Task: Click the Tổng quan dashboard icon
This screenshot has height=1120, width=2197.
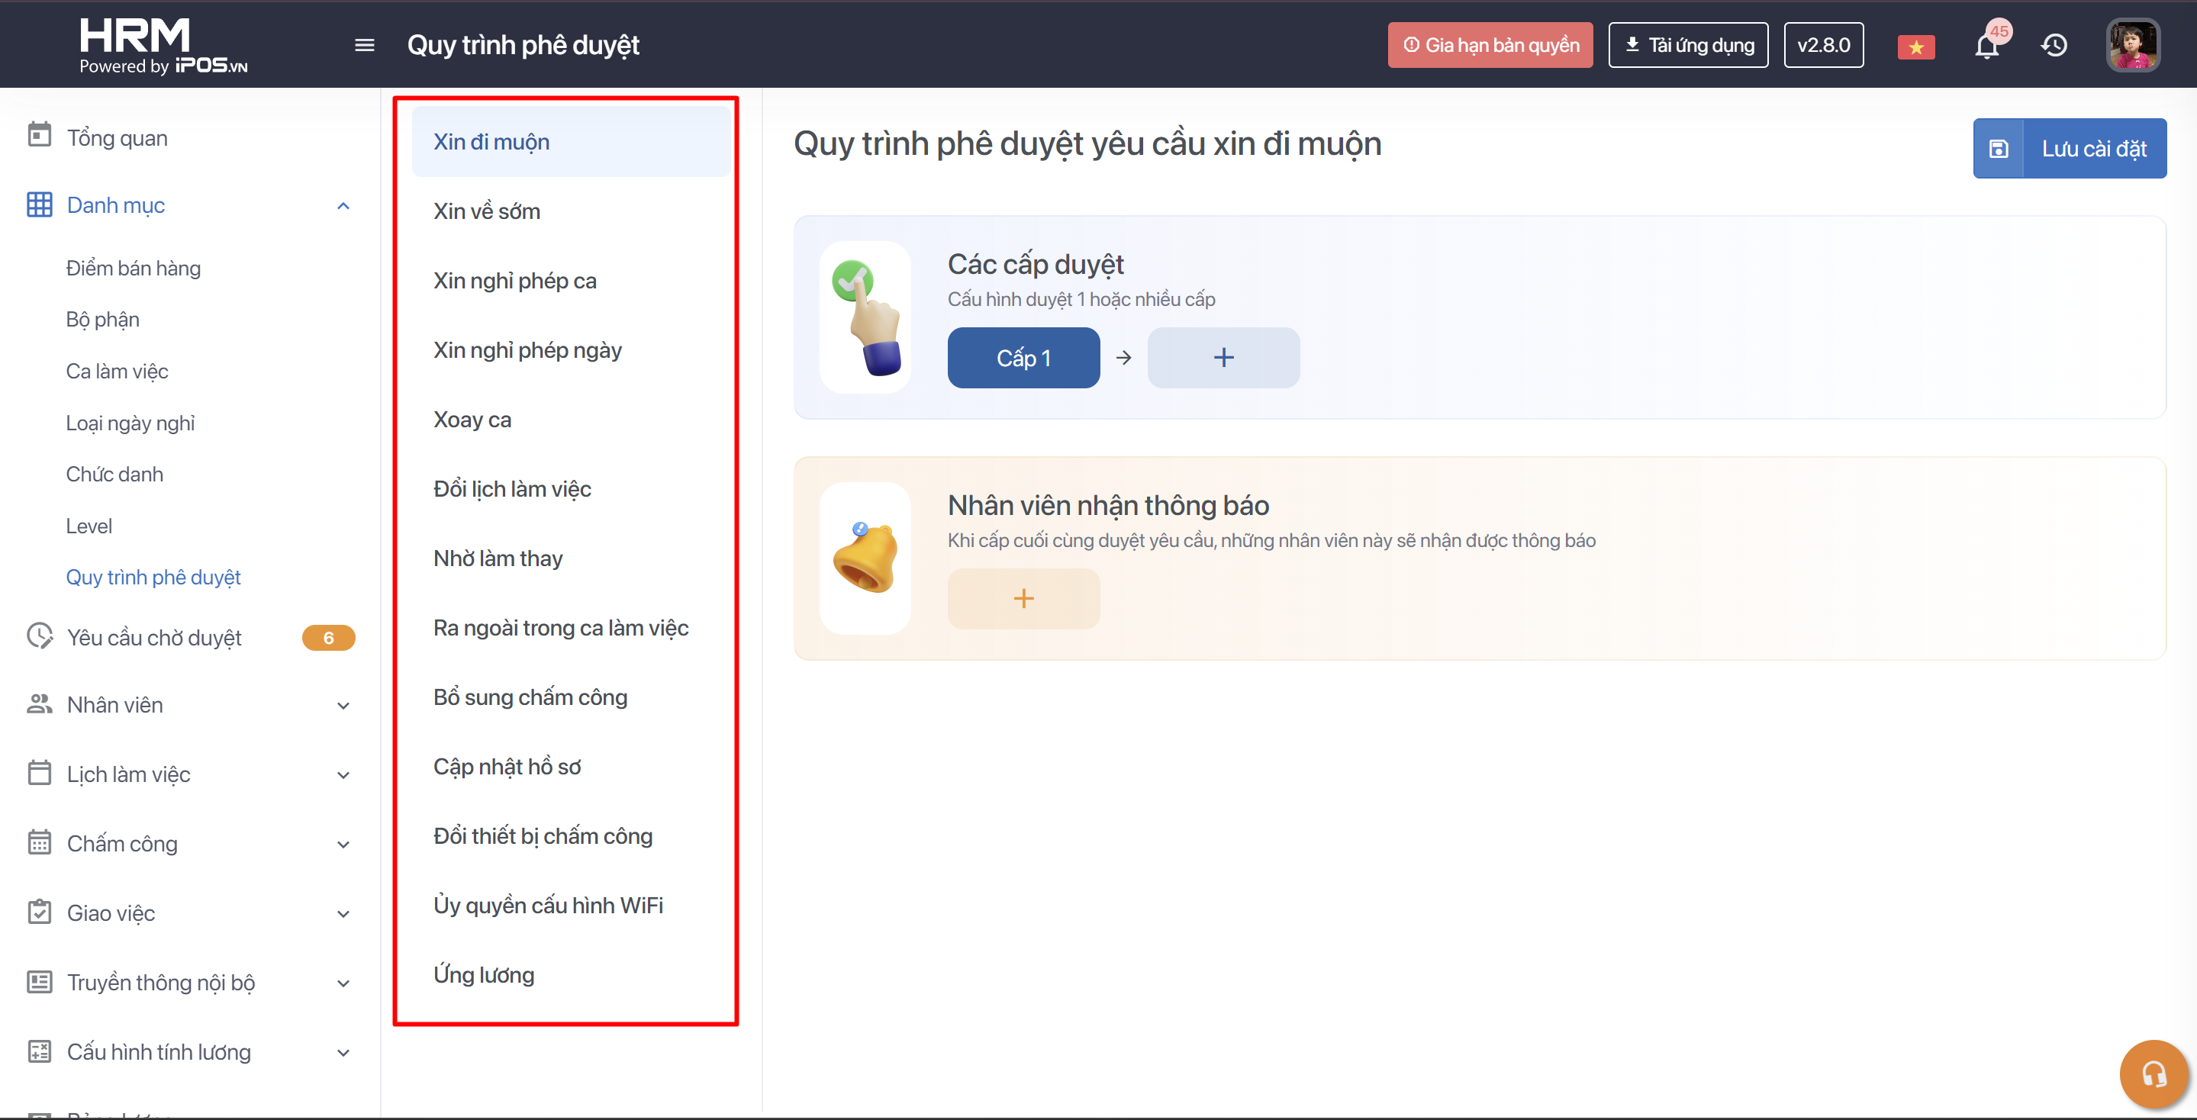Action: [39, 137]
